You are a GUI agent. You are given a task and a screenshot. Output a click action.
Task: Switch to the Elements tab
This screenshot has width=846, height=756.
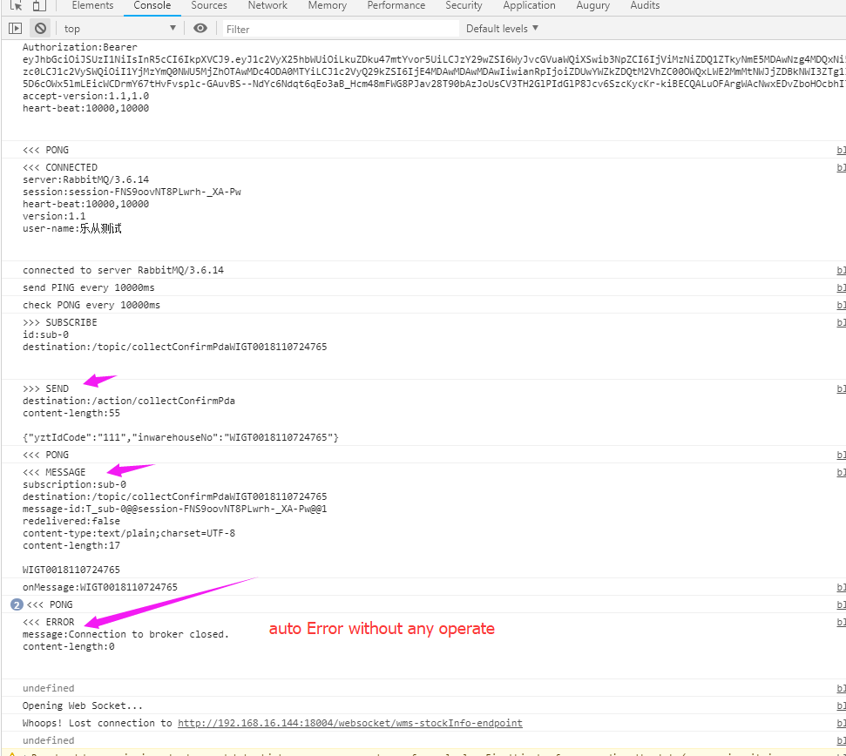(92, 6)
